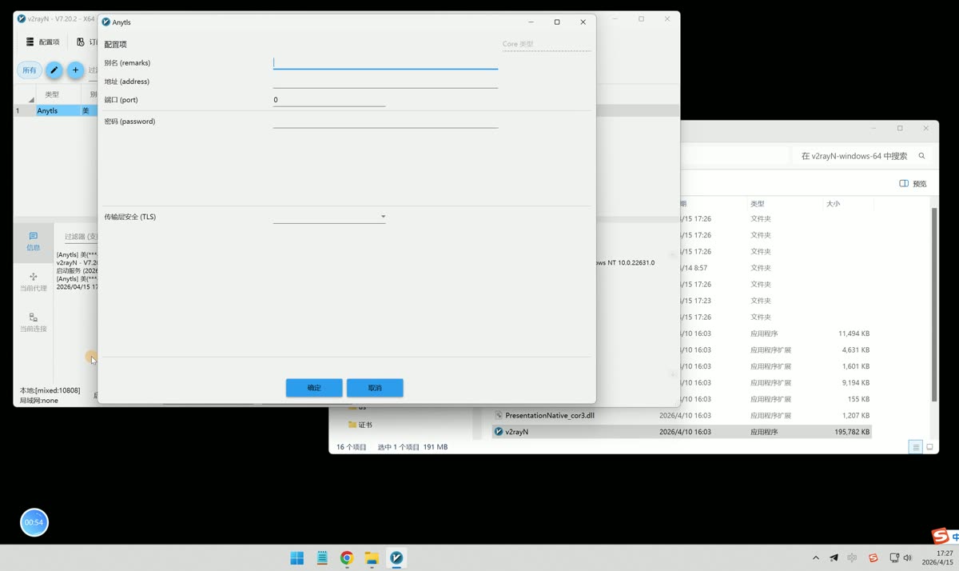This screenshot has height=571, width=959.
Task: Sort by the 大小 column in Explorer
Action: tap(833, 204)
